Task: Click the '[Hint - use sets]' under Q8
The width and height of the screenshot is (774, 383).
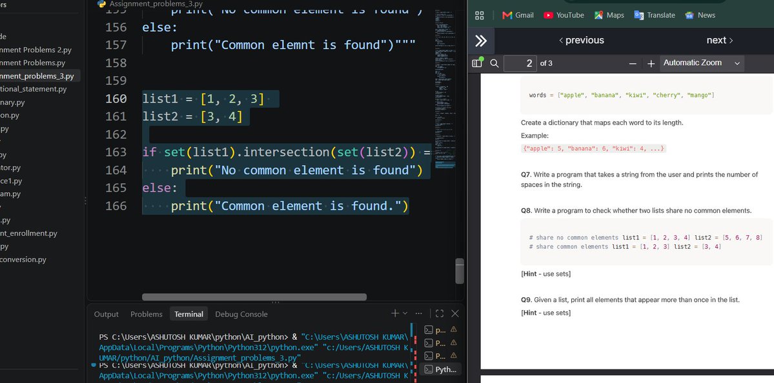Action: [546, 273]
